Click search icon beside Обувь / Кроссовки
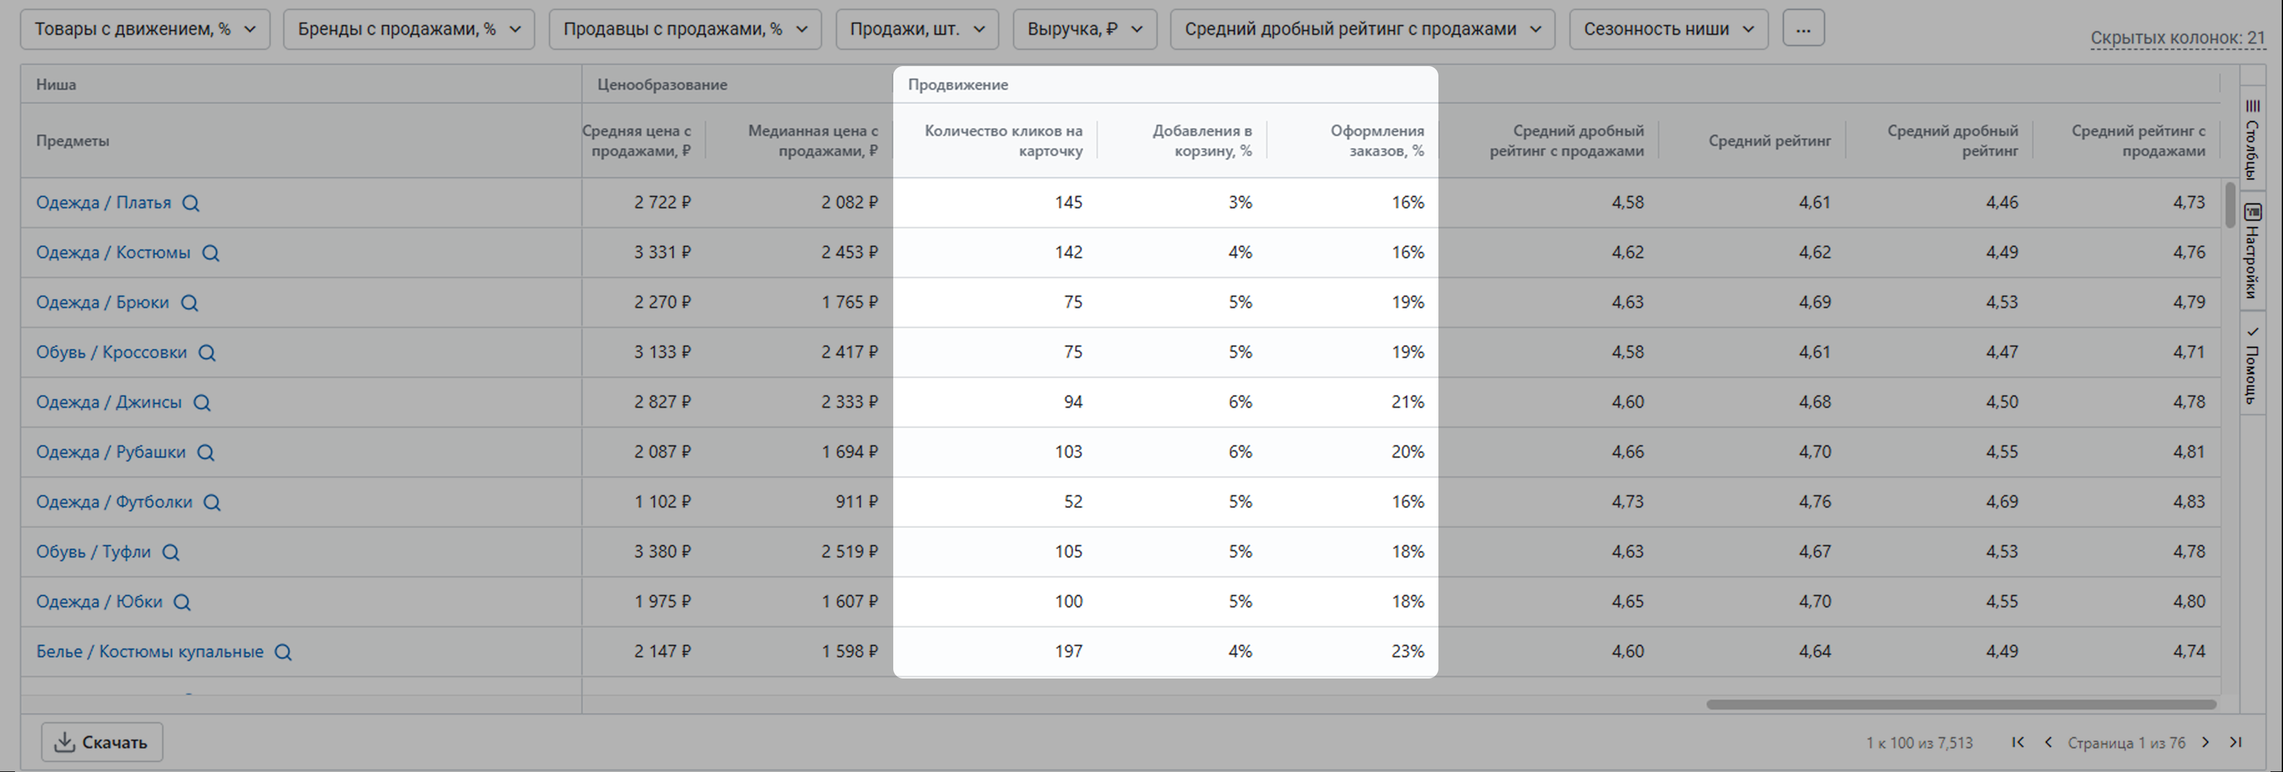The image size is (2283, 772). coord(206,353)
